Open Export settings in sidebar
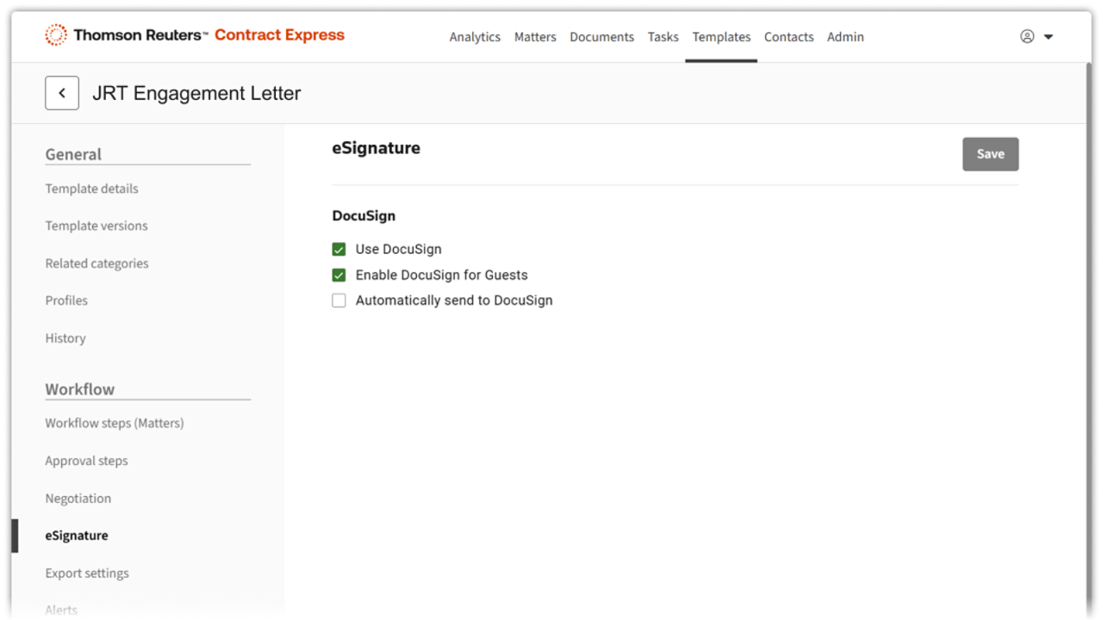The width and height of the screenshot is (1103, 620). tap(87, 573)
